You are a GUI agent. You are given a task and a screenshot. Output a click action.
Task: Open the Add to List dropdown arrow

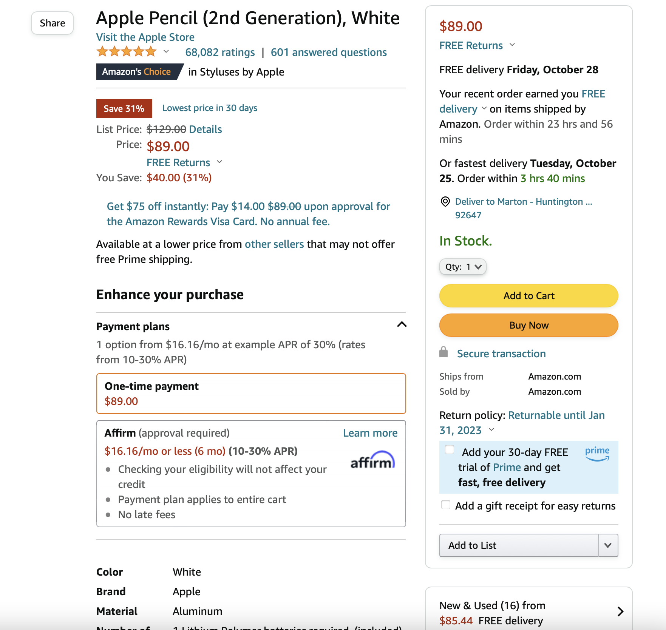click(x=608, y=545)
